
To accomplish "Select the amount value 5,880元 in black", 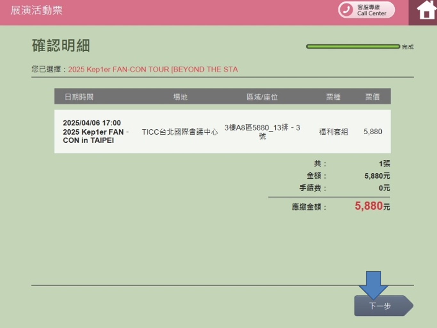I will [377, 176].
